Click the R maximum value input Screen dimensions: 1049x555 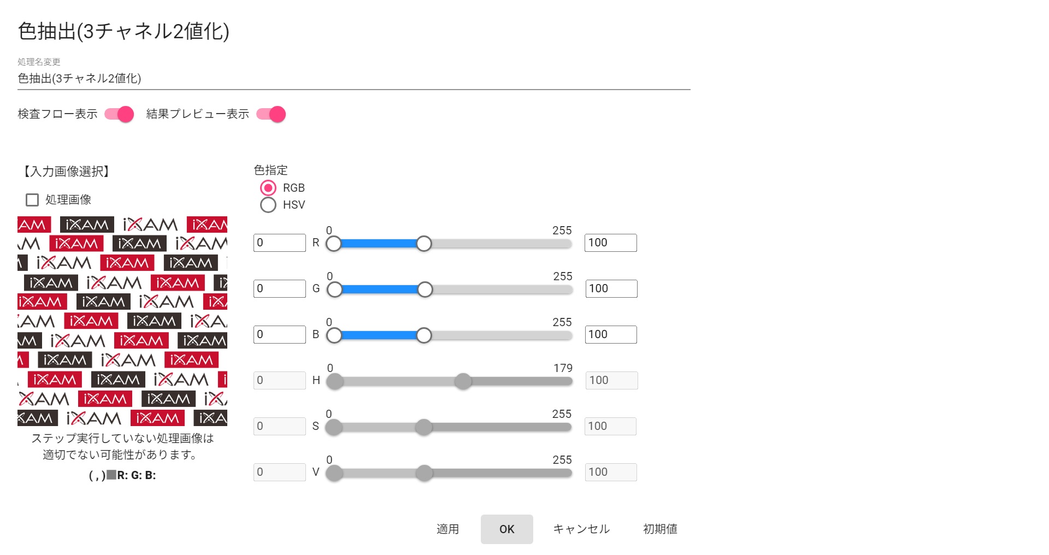click(610, 243)
